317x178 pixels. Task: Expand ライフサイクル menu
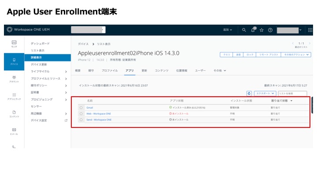point(66,72)
